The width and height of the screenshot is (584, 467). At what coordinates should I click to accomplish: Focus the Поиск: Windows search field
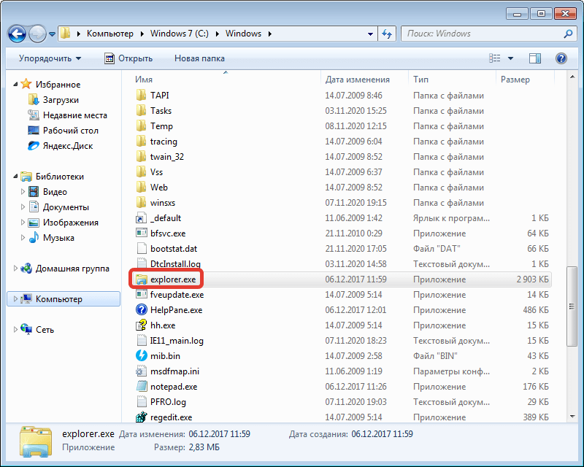(x=488, y=34)
